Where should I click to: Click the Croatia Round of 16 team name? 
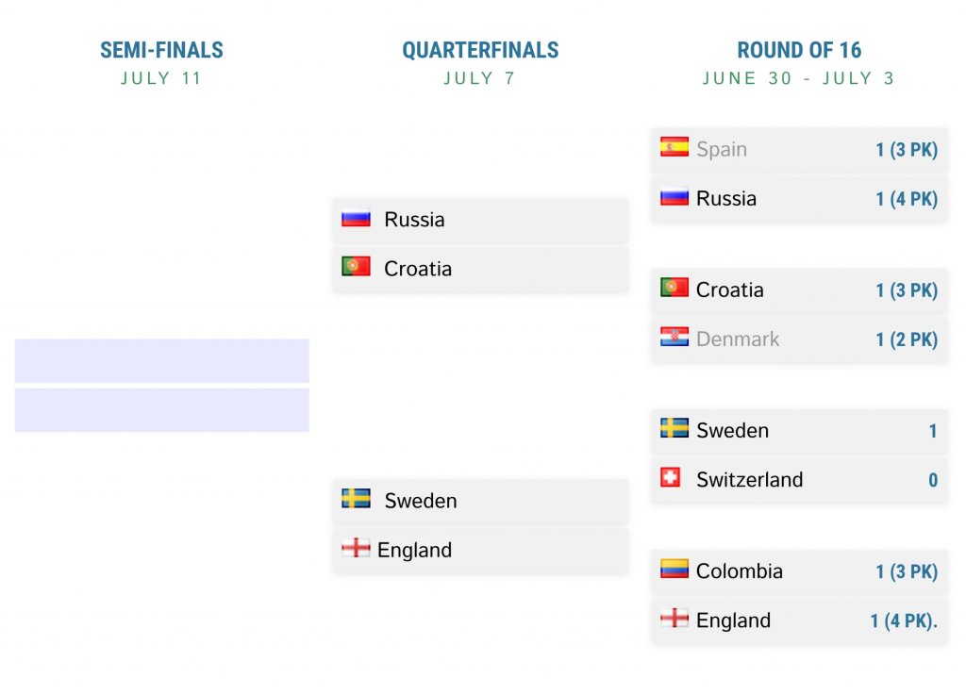pyautogui.click(x=729, y=290)
